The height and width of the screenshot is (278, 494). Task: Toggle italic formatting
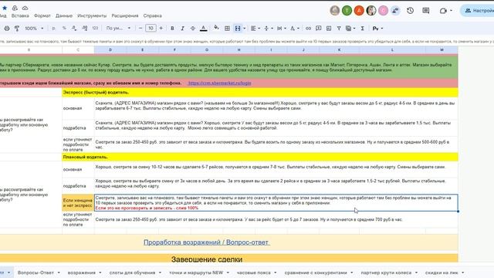pyautogui.click(x=182, y=29)
